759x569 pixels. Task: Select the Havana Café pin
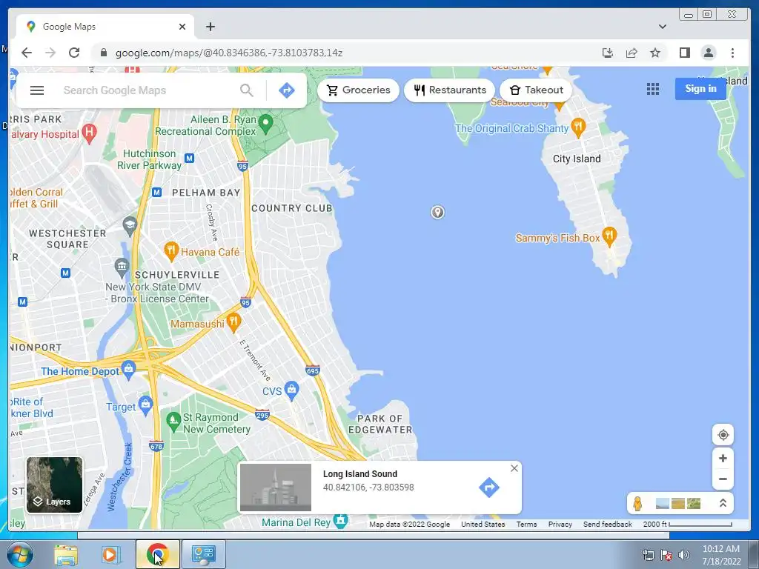pyautogui.click(x=171, y=251)
